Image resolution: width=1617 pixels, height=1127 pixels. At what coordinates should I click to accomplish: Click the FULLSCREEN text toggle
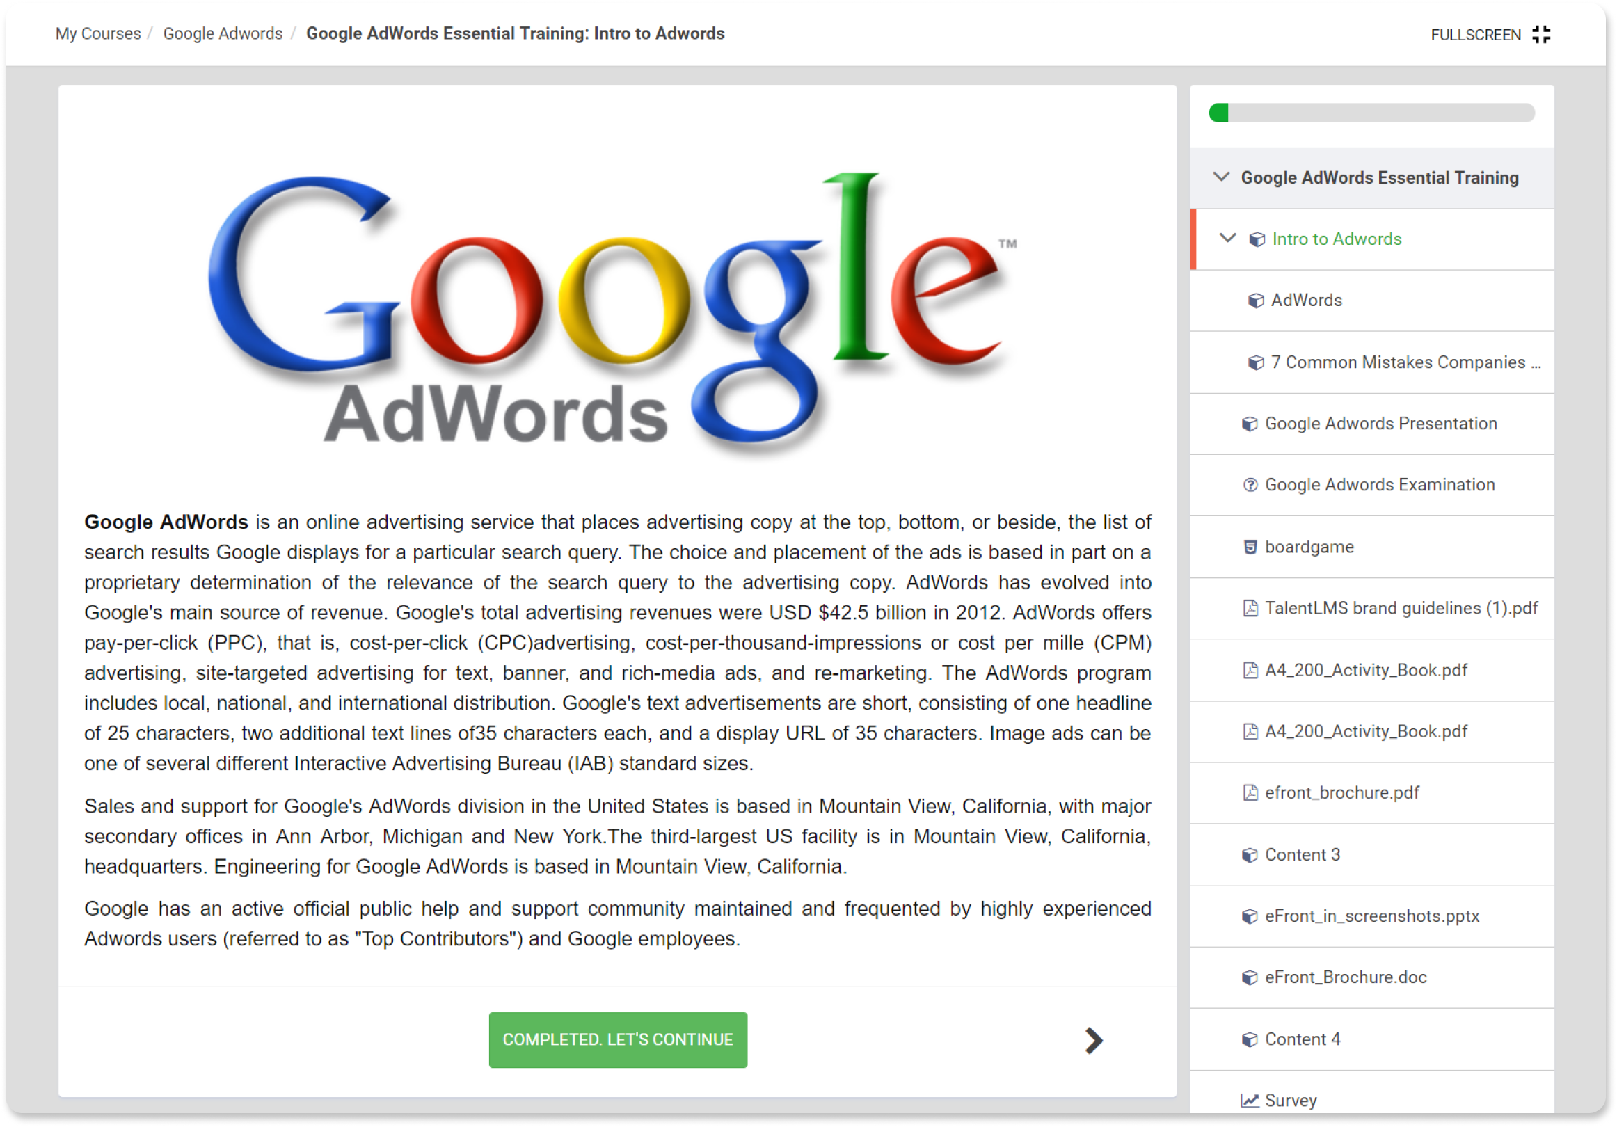[x=1476, y=35]
